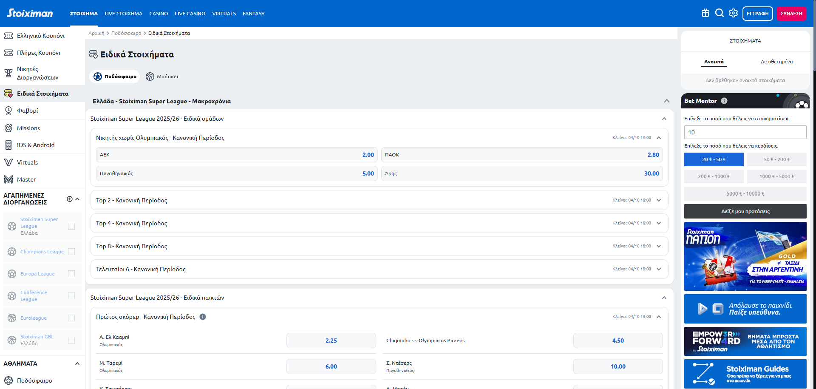
Task: Select the 50 € - 200 € winnings range
Action: pos(776,159)
